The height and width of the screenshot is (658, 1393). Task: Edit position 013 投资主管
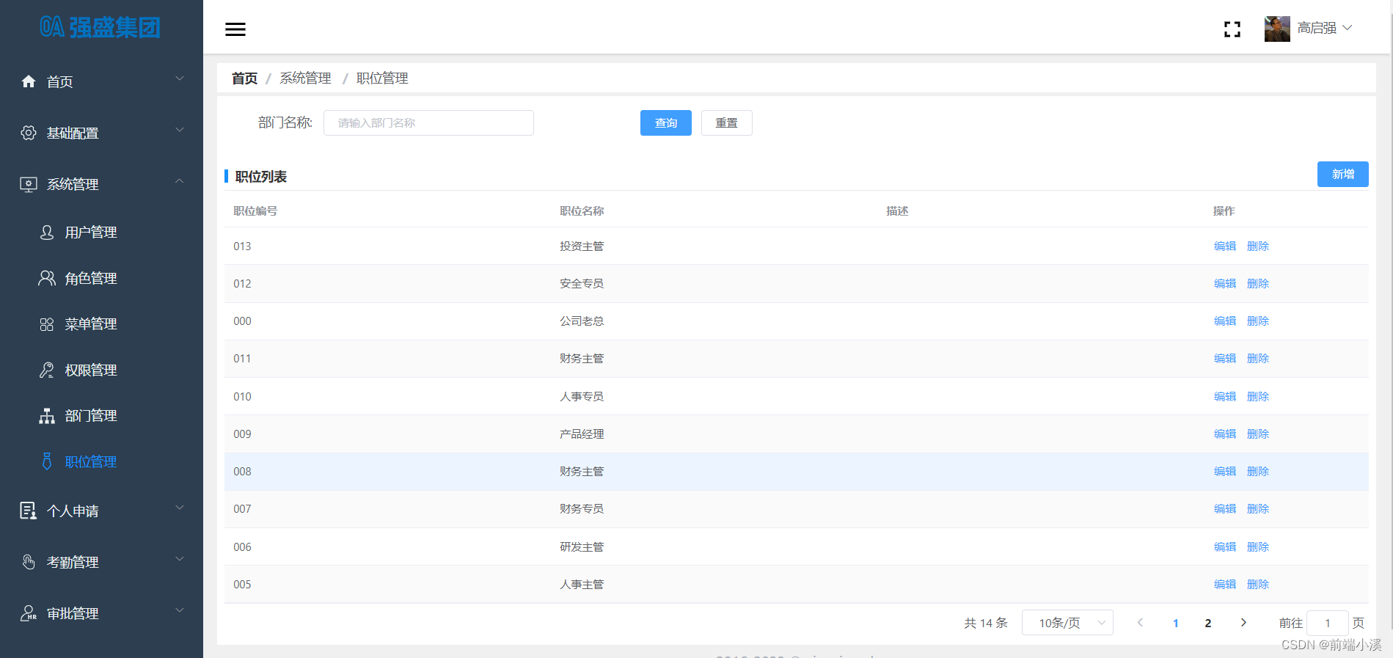pos(1225,246)
